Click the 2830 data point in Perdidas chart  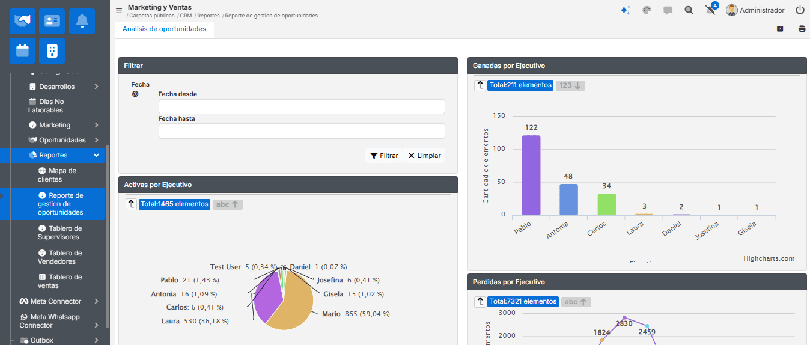624,317
